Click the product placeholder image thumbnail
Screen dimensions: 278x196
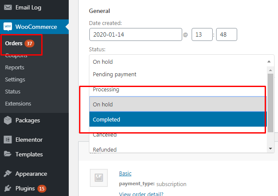click(x=99, y=178)
